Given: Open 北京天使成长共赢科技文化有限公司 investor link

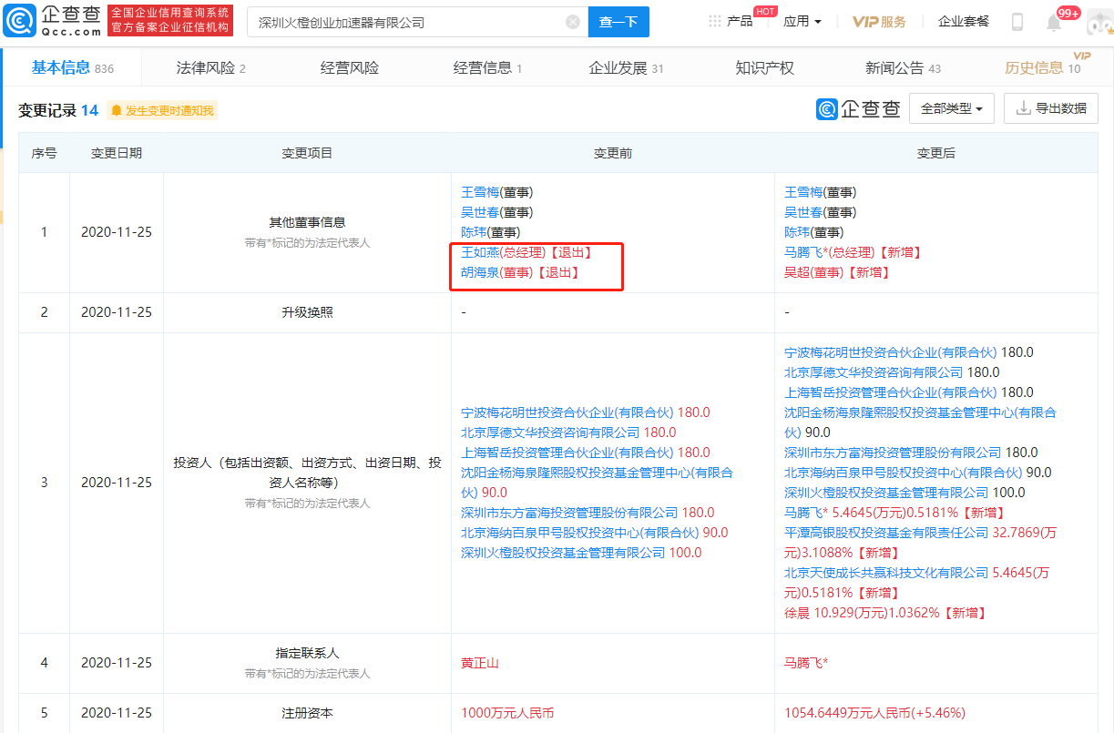Looking at the screenshot, I should 886,573.
